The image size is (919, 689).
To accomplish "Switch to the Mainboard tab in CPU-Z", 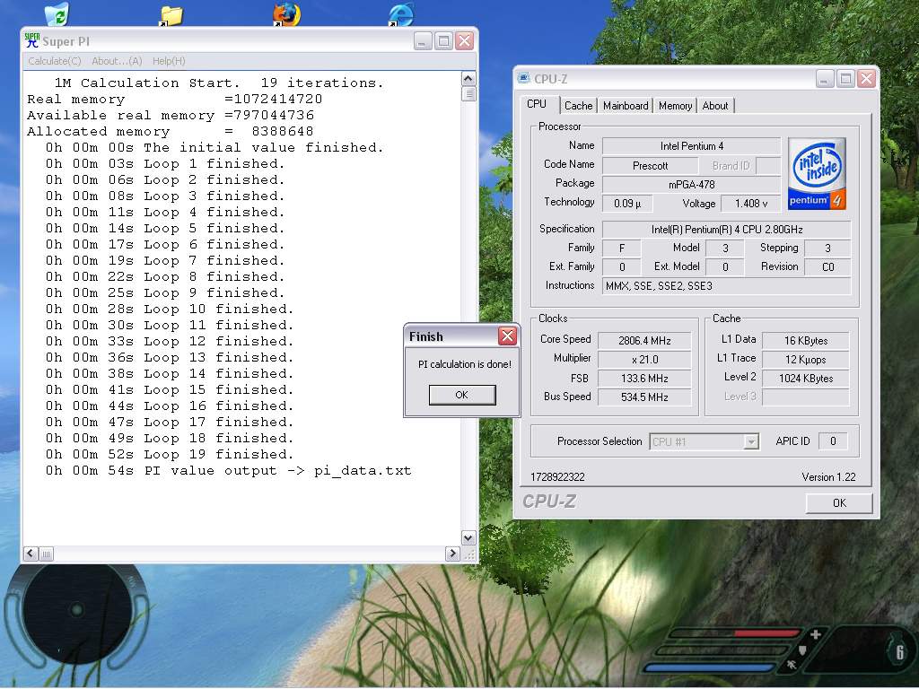I will point(626,106).
